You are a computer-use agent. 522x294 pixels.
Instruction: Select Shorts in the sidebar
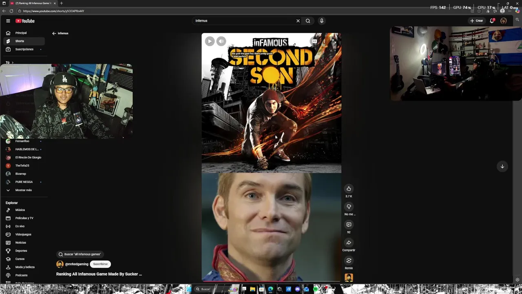24,41
